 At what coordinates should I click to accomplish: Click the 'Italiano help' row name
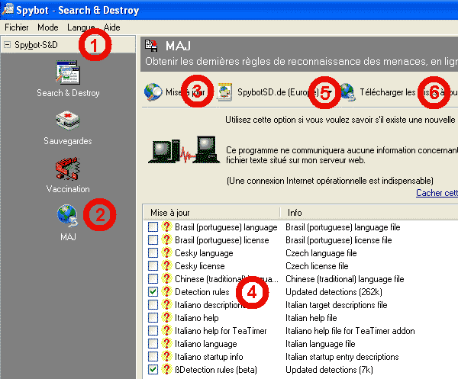point(197,318)
